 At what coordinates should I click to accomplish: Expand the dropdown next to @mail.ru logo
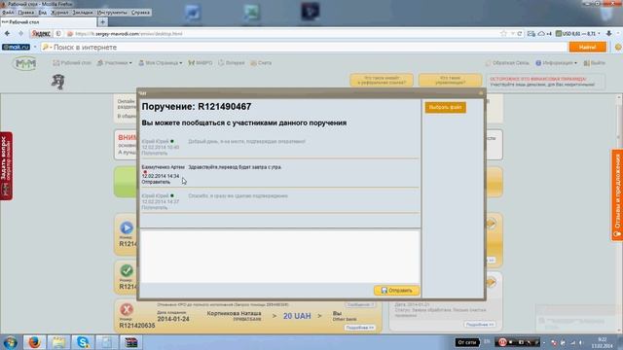35,48
